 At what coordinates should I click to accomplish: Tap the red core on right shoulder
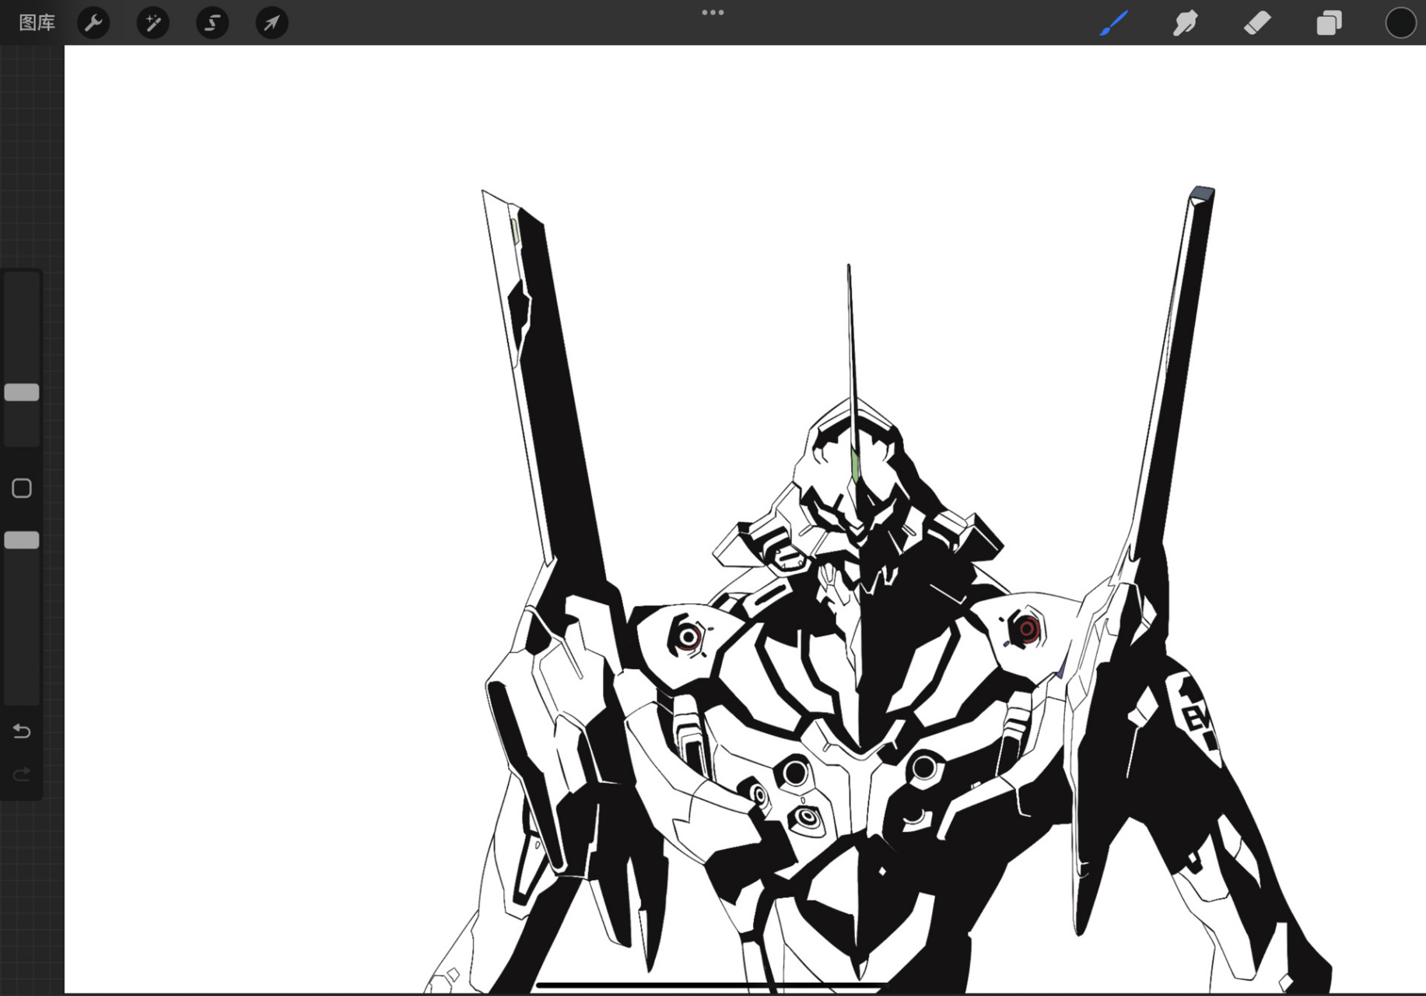[1027, 629]
